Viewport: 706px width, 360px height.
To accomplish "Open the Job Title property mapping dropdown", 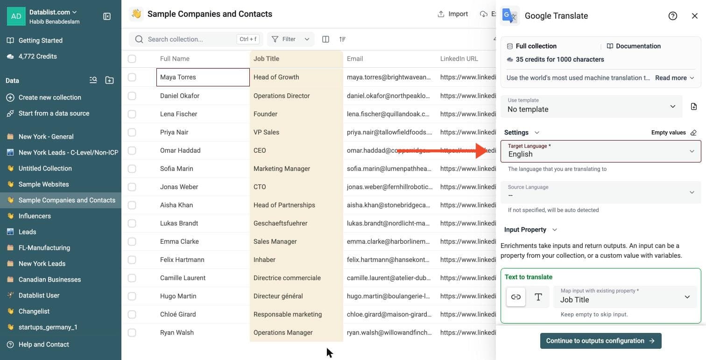I will coord(625,296).
